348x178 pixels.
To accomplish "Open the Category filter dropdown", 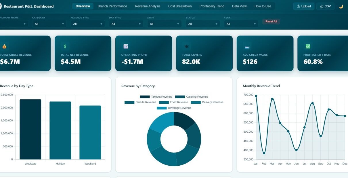I will point(49,24).
